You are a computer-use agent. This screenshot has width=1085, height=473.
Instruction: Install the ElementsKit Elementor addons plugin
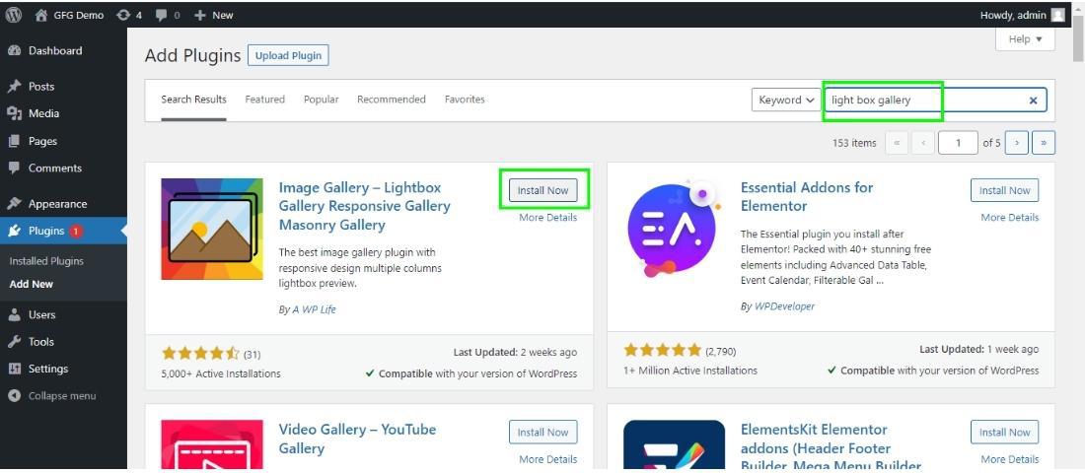point(1005,433)
